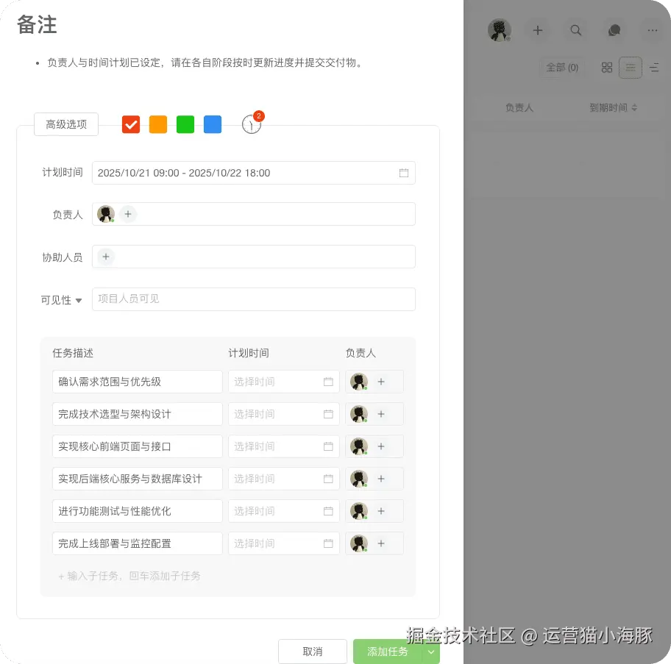Open the 高级选项 tab
Viewport: 671px width, 664px height.
click(66, 124)
